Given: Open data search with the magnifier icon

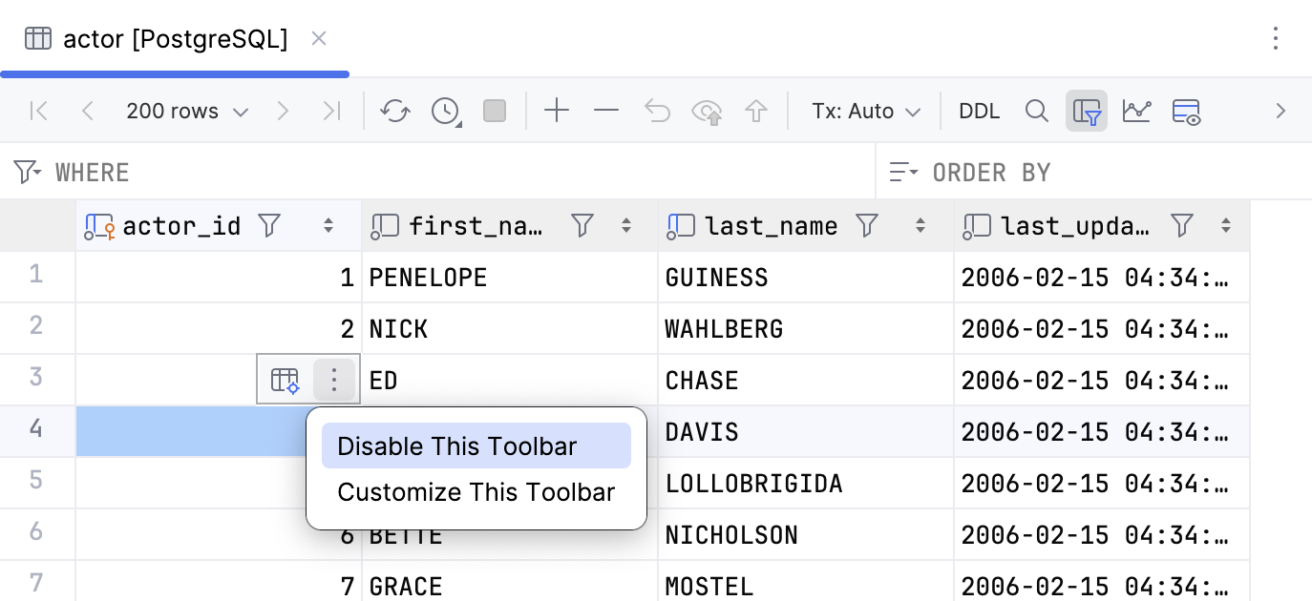Looking at the screenshot, I should pyautogui.click(x=1037, y=111).
